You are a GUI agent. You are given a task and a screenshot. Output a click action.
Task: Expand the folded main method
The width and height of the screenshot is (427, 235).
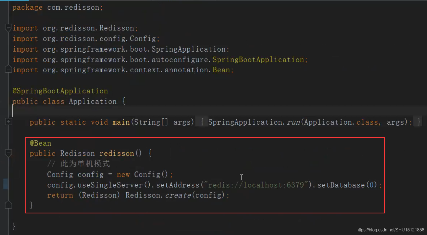tap(8, 122)
